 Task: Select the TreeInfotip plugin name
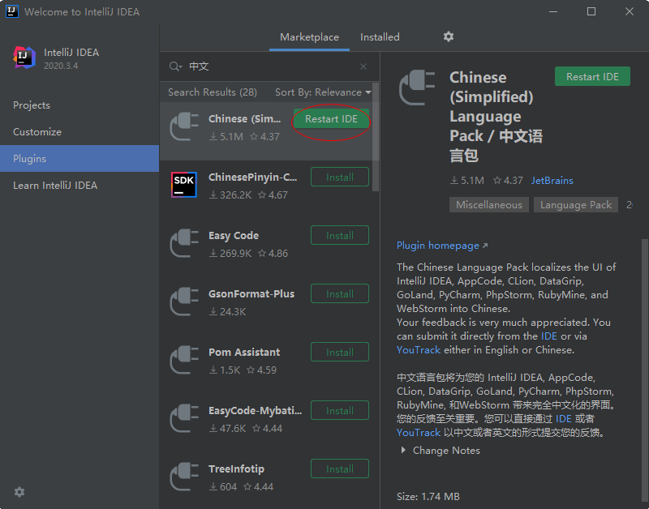pos(236,469)
